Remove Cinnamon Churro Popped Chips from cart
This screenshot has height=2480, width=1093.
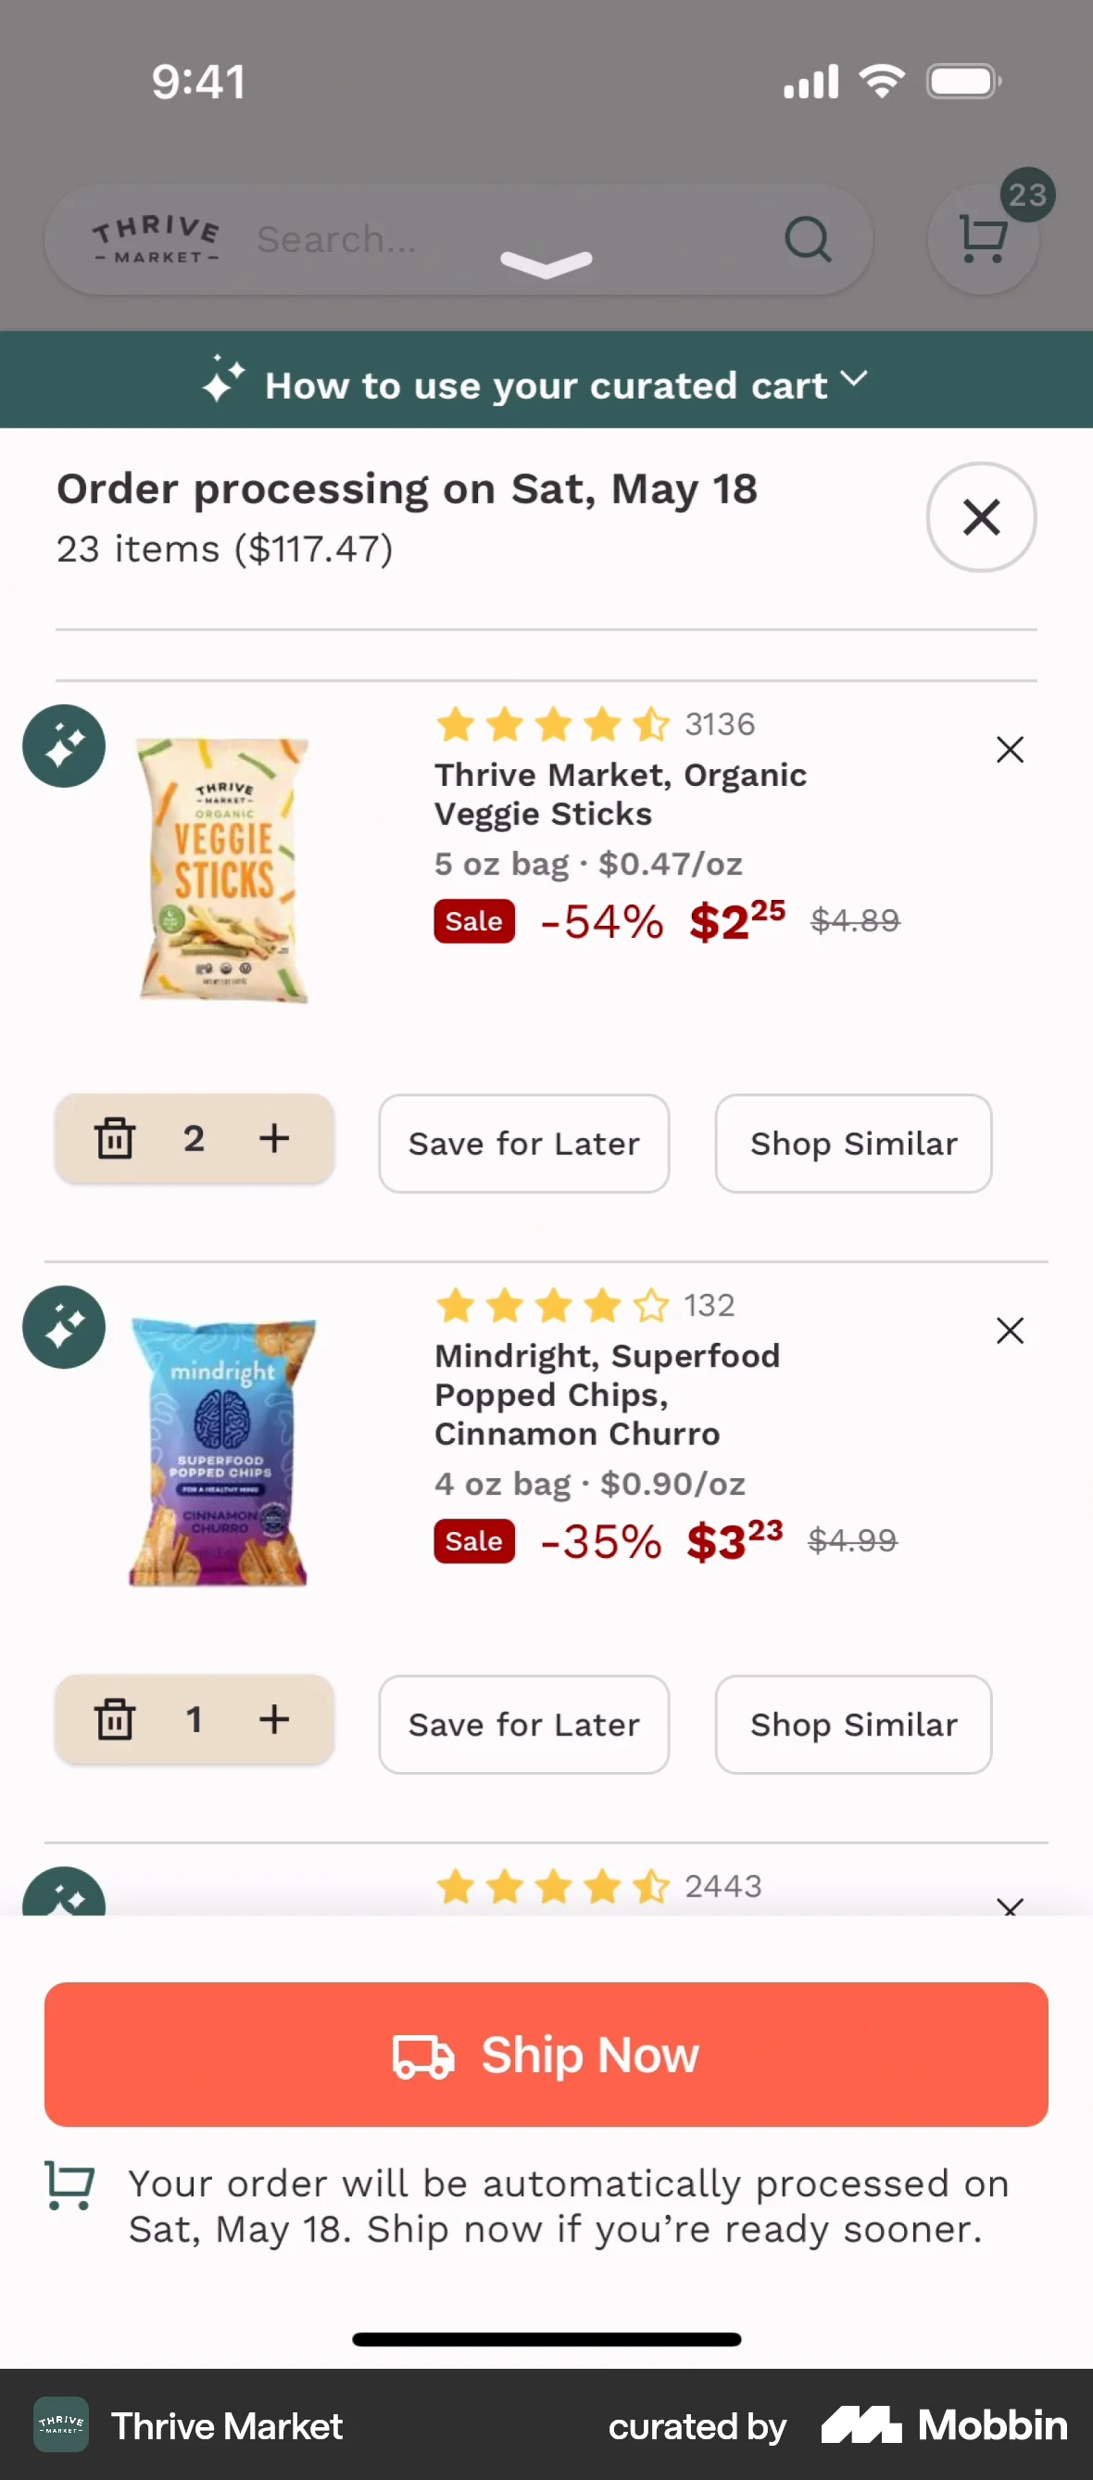pyautogui.click(x=1010, y=1331)
